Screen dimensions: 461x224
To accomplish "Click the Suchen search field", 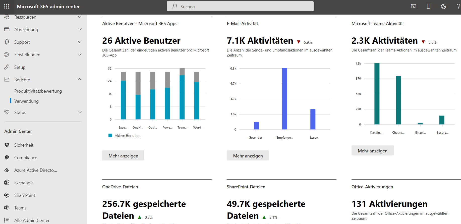I will click(x=240, y=6).
